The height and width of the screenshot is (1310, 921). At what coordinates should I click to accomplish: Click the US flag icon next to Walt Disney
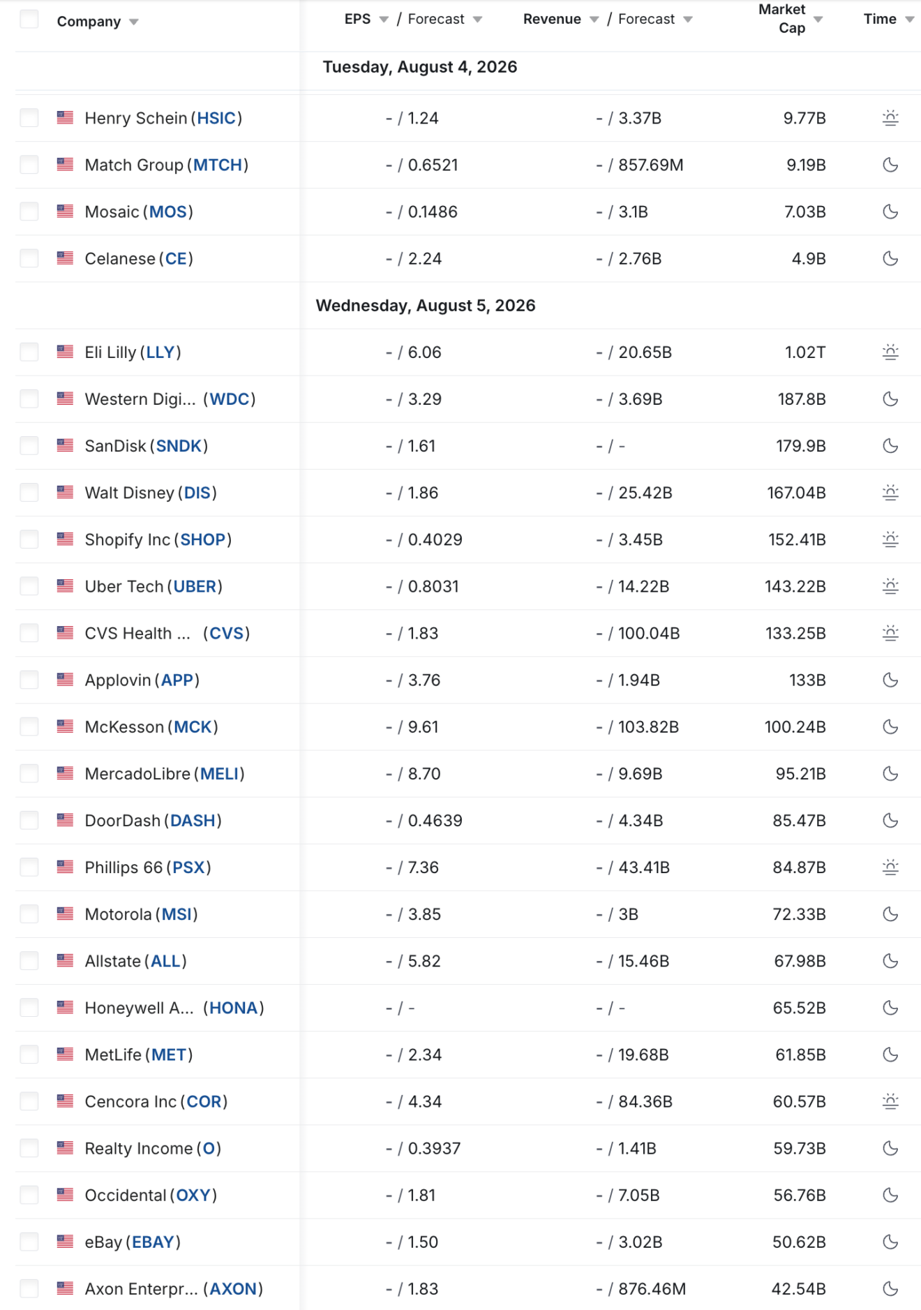tap(65, 492)
